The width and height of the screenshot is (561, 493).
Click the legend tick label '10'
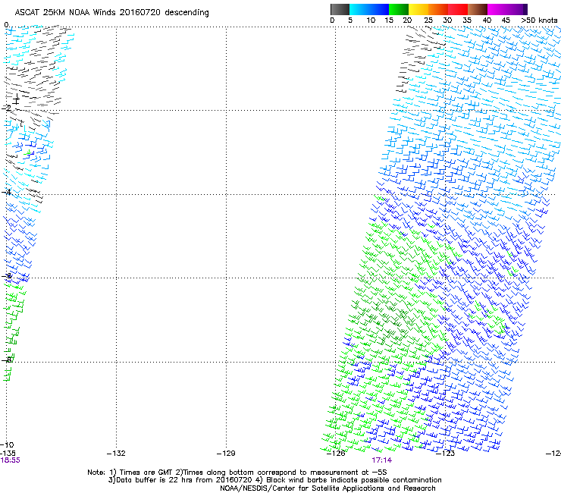pyautogui.click(x=371, y=20)
